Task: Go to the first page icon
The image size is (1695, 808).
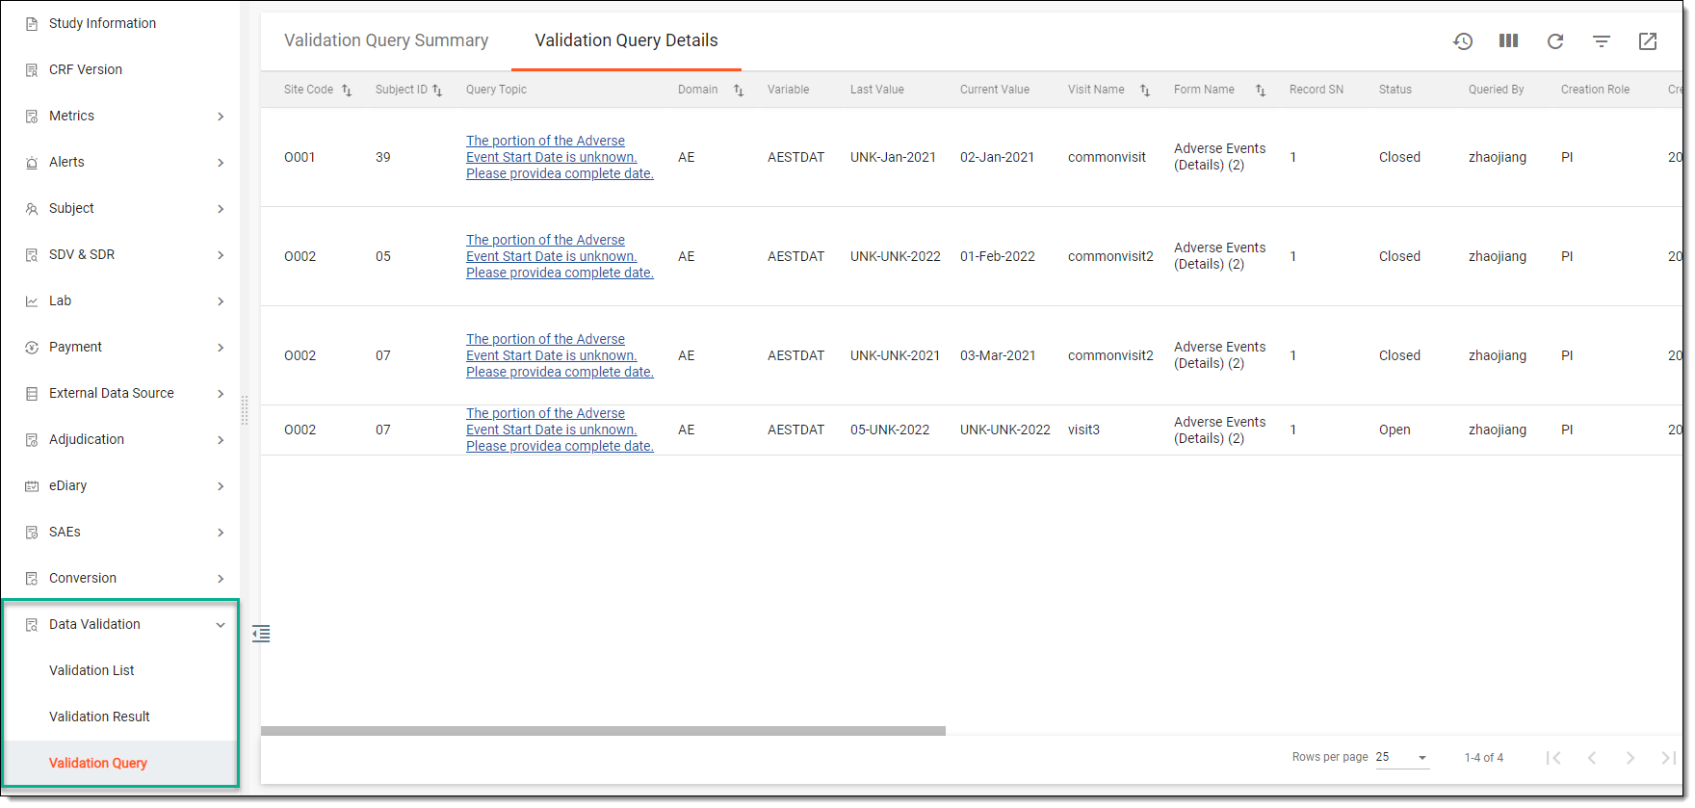Action: coord(1553,758)
